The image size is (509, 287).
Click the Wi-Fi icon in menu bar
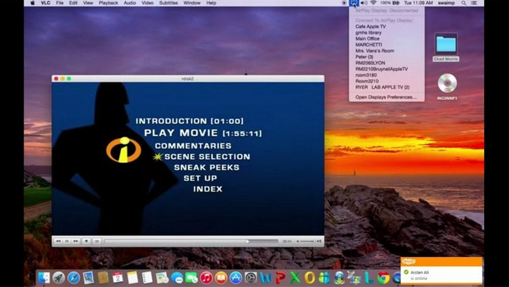pos(373,3)
